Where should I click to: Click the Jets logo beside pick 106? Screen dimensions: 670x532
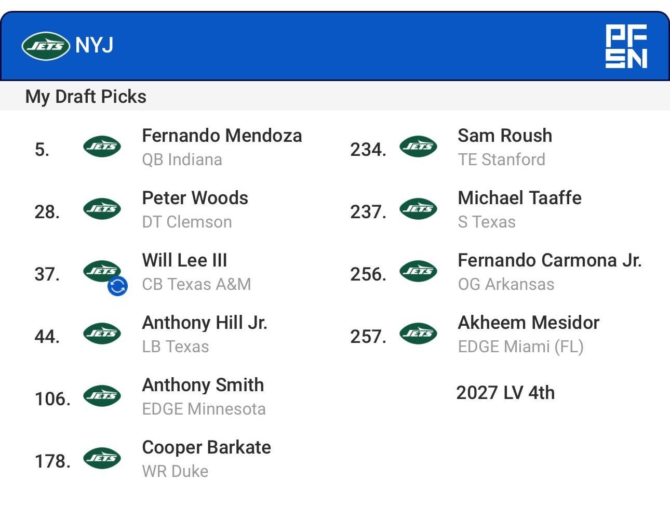[102, 396]
